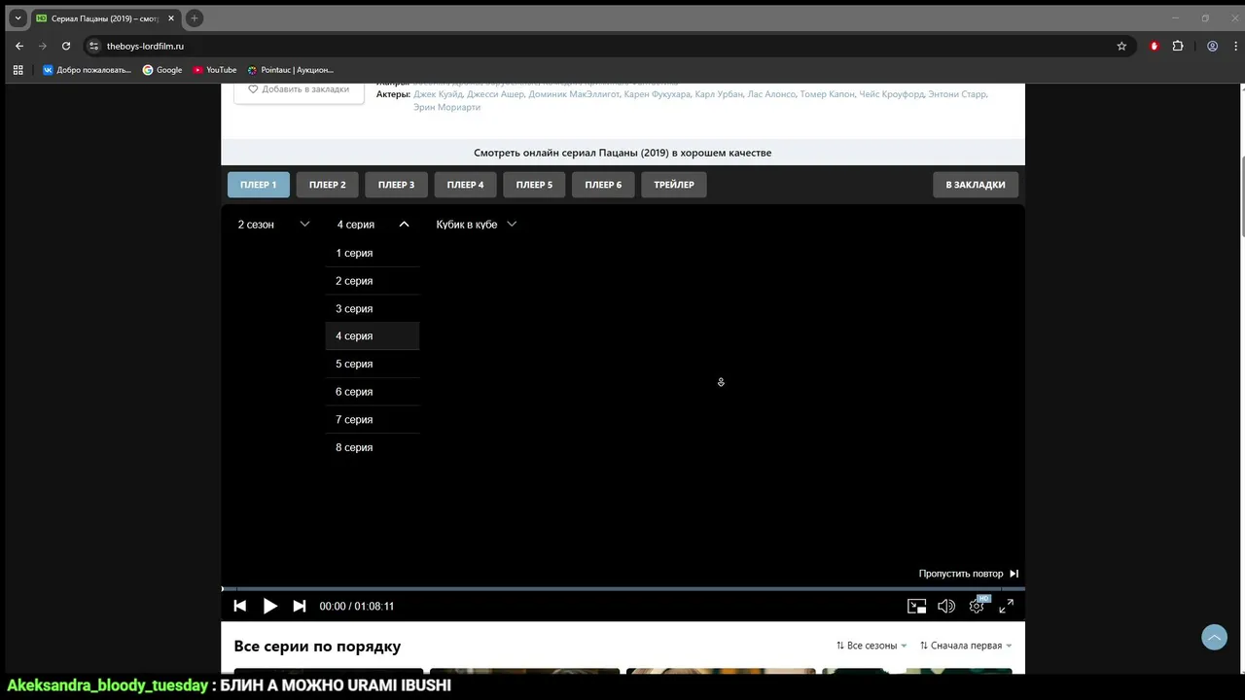Select highlighted '4 серия' in list

click(373, 336)
